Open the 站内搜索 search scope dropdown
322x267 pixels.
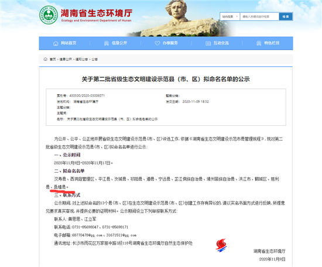click(x=230, y=16)
